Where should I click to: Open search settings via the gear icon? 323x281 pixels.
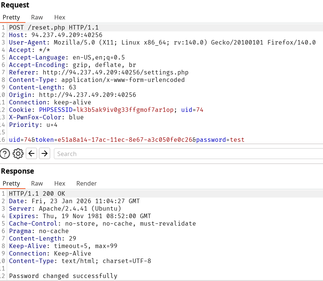coord(18,153)
